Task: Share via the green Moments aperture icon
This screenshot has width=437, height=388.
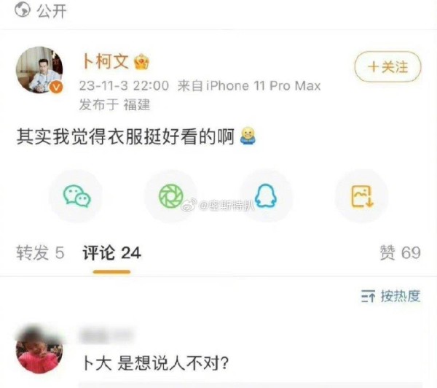Action: pyautogui.click(x=170, y=196)
